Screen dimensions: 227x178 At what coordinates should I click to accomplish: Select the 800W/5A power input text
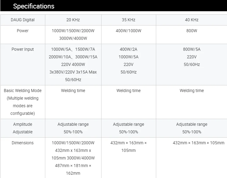pyautogui.click(x=191, y=49)
